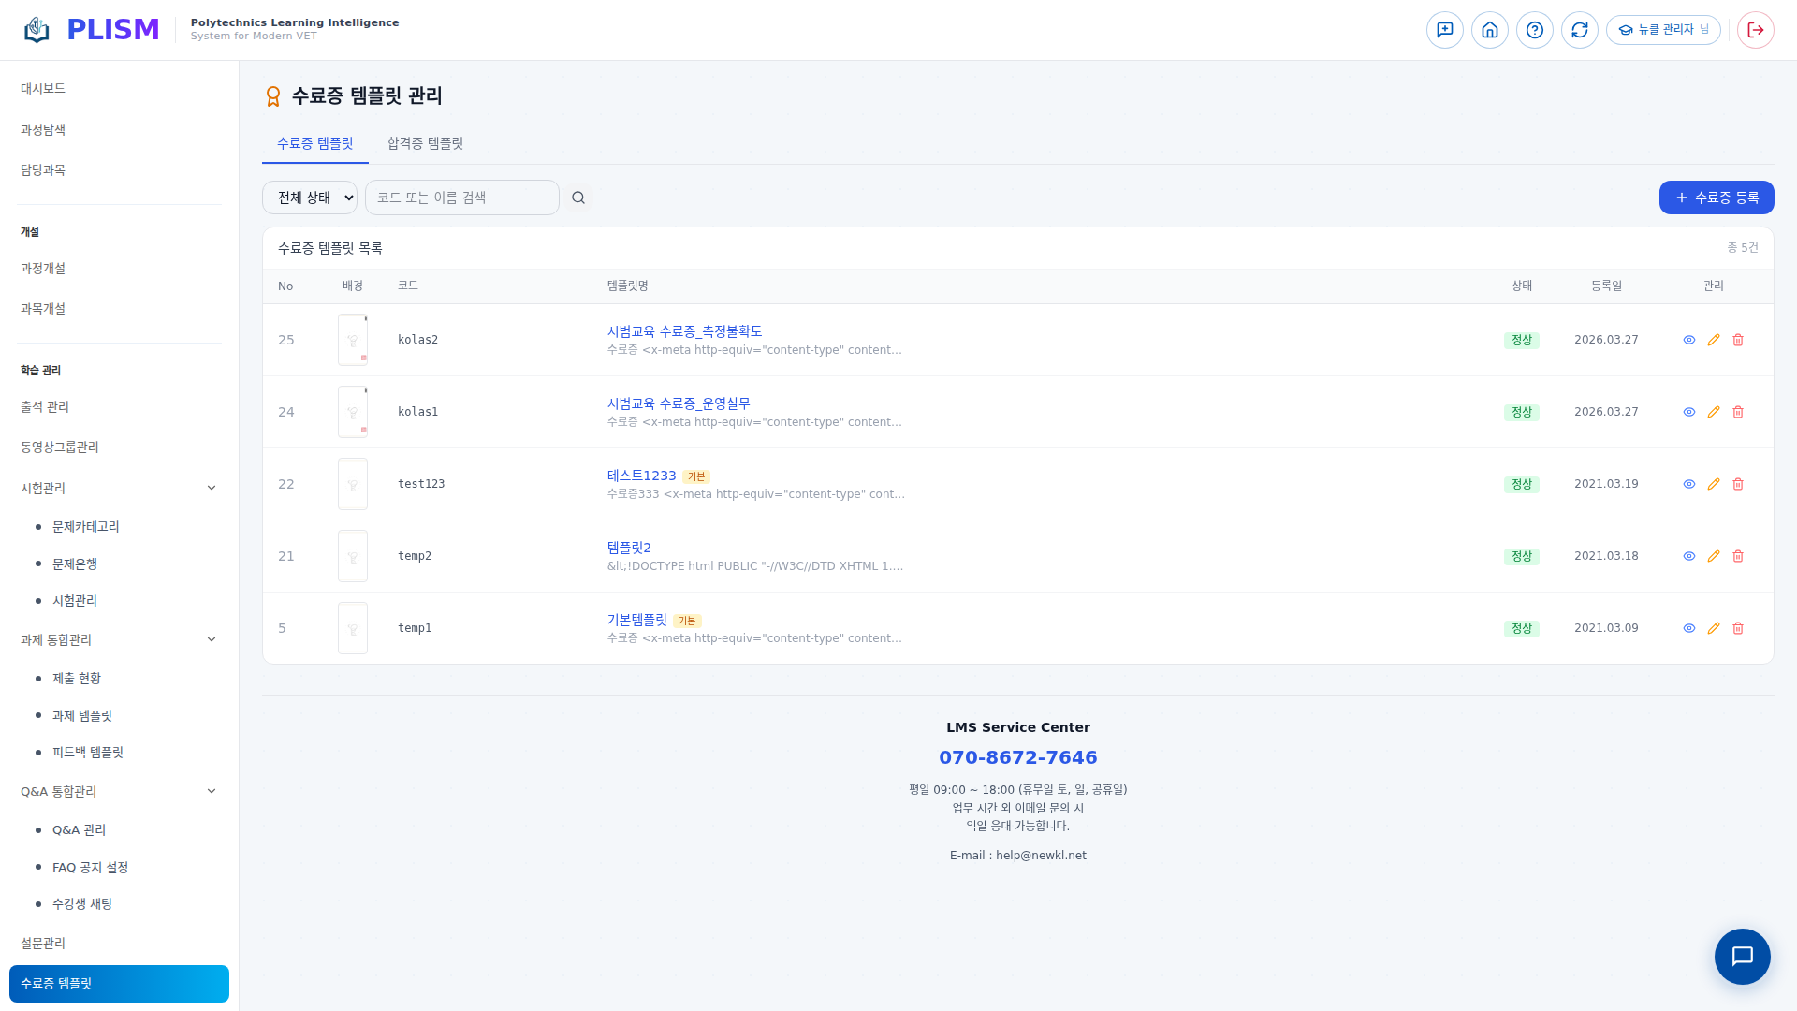
Task: Click the home icon in the header
Action: [x=1489, y=30]
